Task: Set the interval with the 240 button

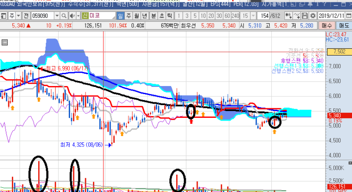Action: coord(235,16)
